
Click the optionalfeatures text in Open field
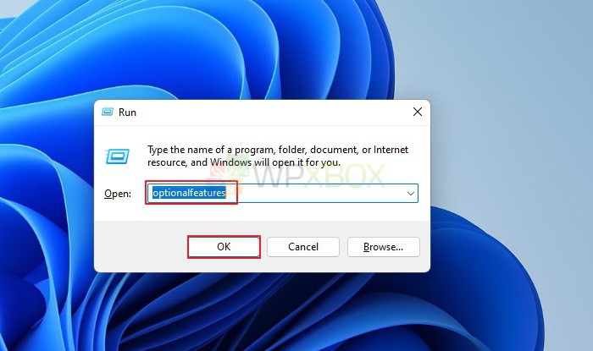coord(189,193)
